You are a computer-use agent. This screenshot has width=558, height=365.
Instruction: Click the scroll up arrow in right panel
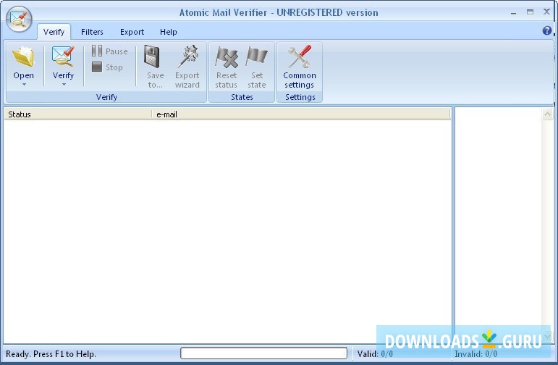tap(547, 114)
